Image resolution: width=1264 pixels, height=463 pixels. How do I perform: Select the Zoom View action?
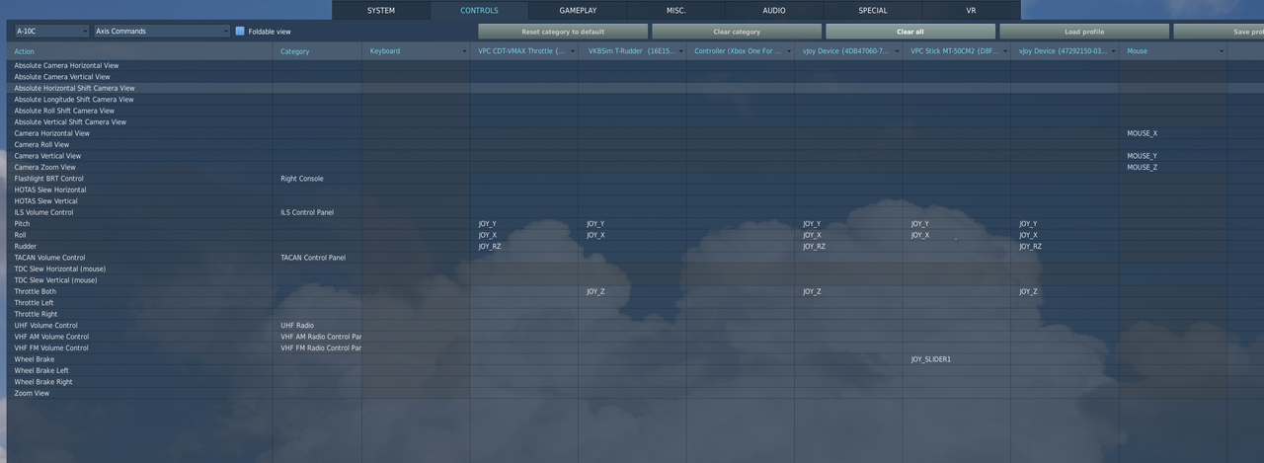point(32,393)
